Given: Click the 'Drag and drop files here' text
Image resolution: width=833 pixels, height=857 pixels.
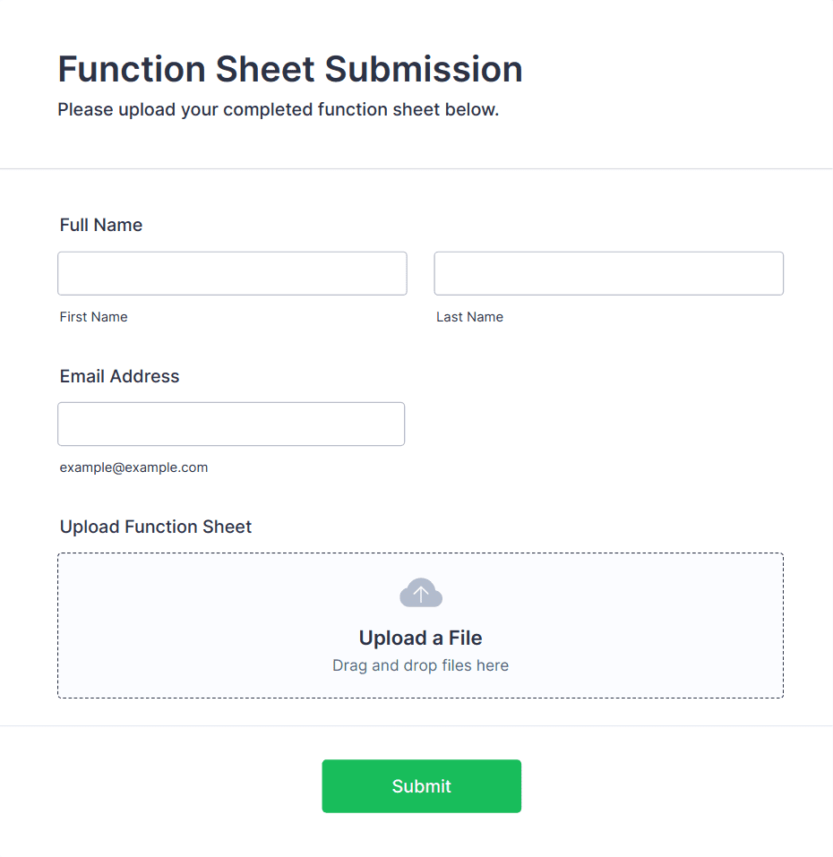Looking at the screenshot, I should pyautogui.click(x=420, y=665).
